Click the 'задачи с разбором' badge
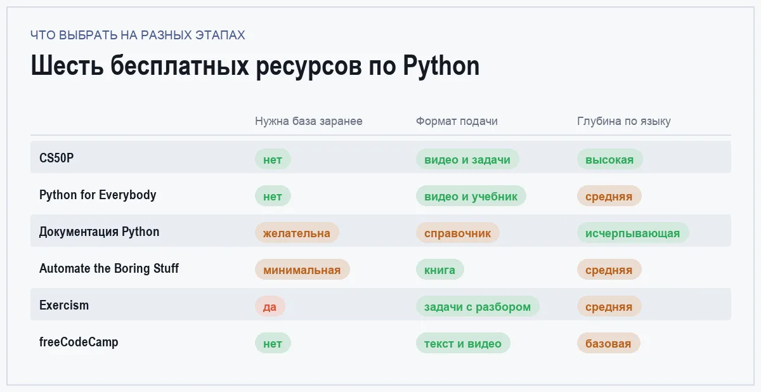 [478, 307]
